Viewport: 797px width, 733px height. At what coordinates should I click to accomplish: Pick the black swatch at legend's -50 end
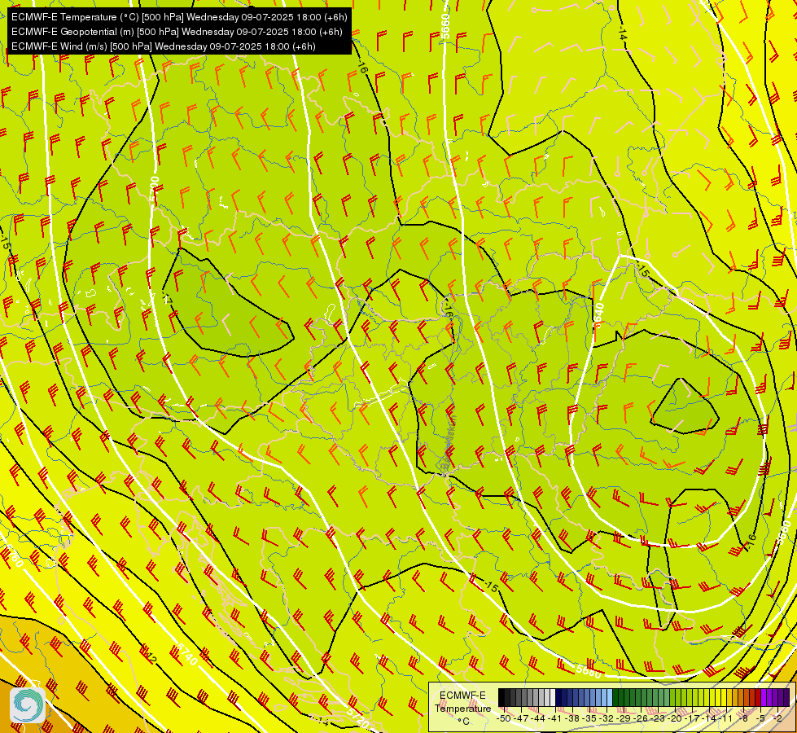tap(501, 697)
